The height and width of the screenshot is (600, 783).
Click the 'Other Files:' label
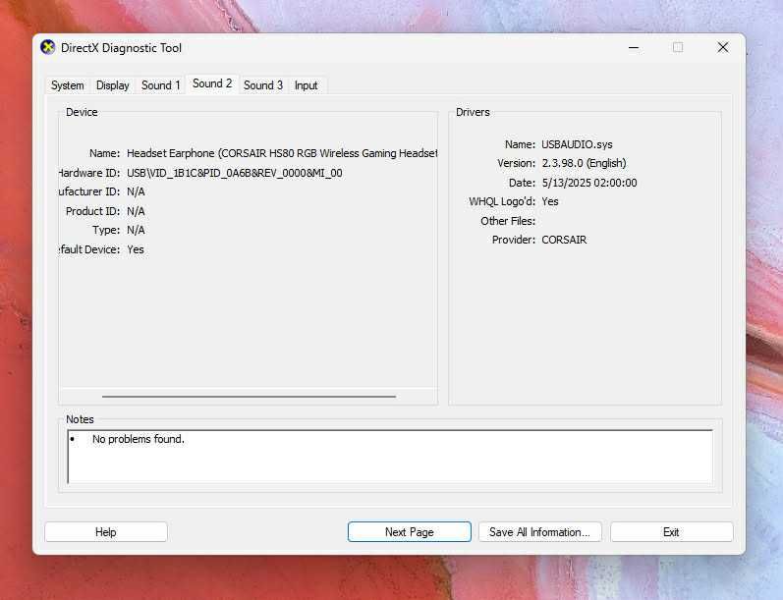pyautogui.click(x=508, y=221)
